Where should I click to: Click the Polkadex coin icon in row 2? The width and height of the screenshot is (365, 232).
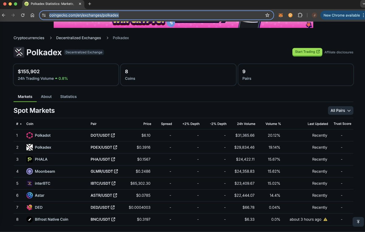tap(30, 147)
